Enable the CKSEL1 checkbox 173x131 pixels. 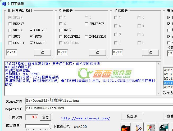point(10,43)
